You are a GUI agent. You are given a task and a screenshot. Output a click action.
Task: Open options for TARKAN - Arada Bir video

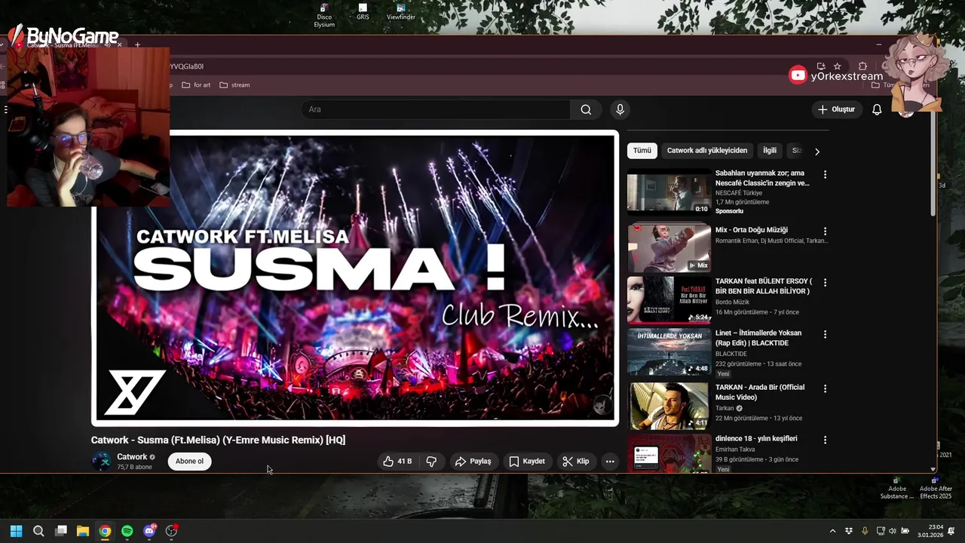(825, 388)
